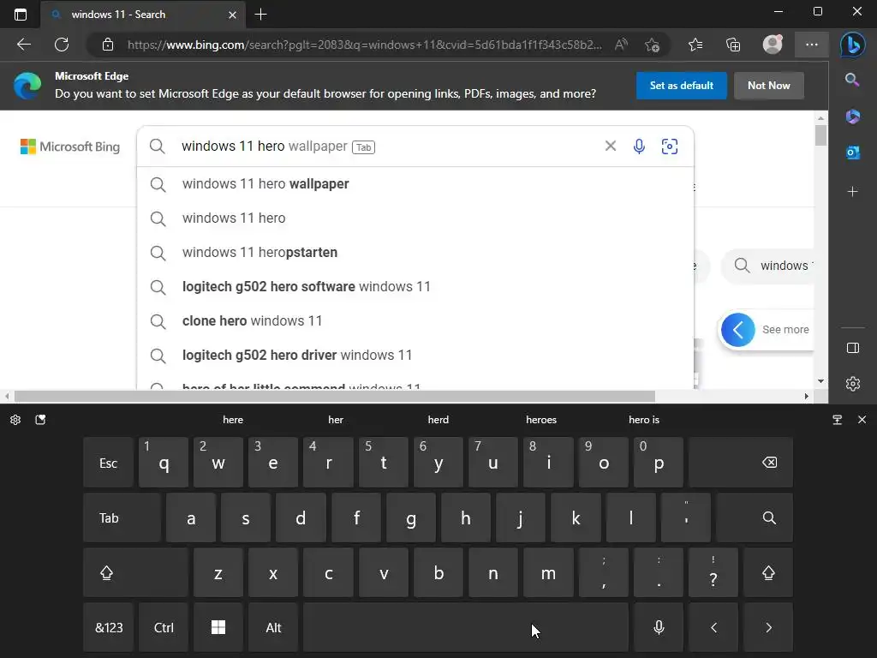Screen dimensions: 877x658
Task: Open the Favorites list icon
Action: (x=695, y=45)
